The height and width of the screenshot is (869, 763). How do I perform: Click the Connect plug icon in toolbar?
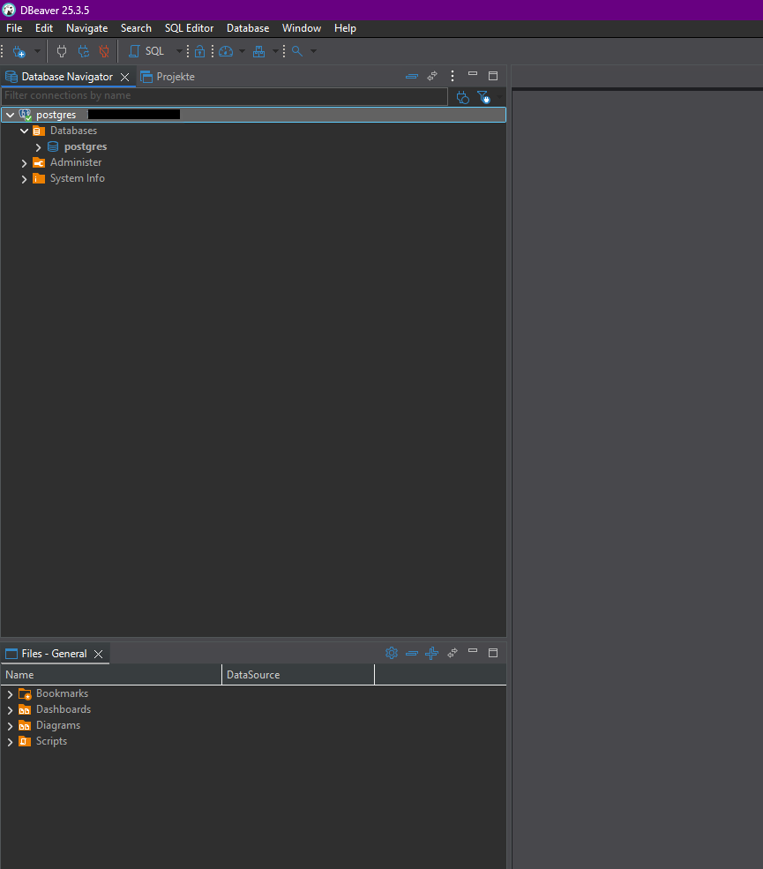click(x=62, y=51)
